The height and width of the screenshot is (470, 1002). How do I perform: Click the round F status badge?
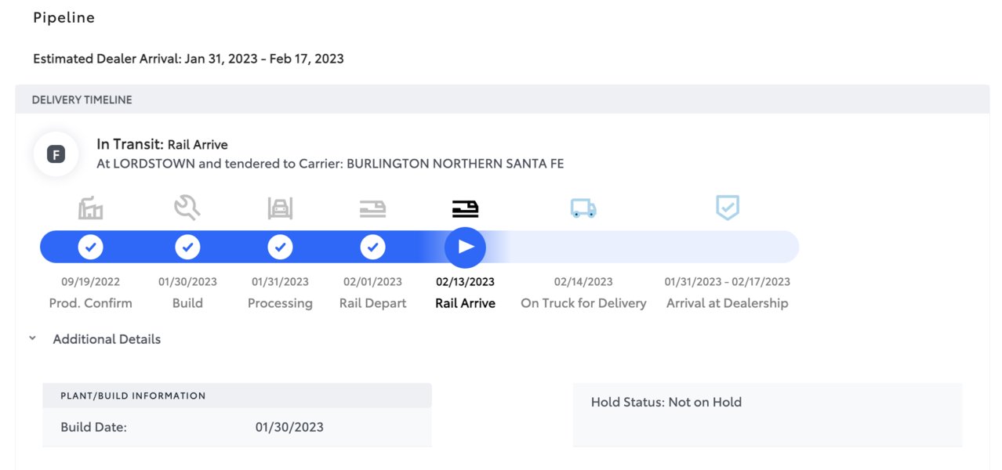pos(56,154)
